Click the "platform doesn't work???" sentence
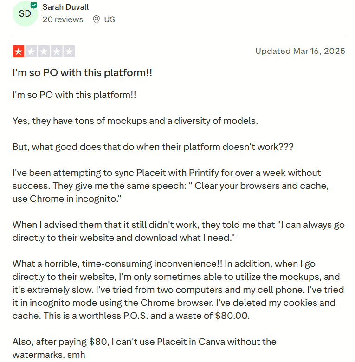Screen dimensions: 355x362 click(x=232, y=147)
